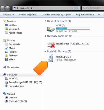Click Hard Disk Drives (1) heading
Image resolution: width=104 pixels, height=110 pixels.
click(x=59, y=21)
